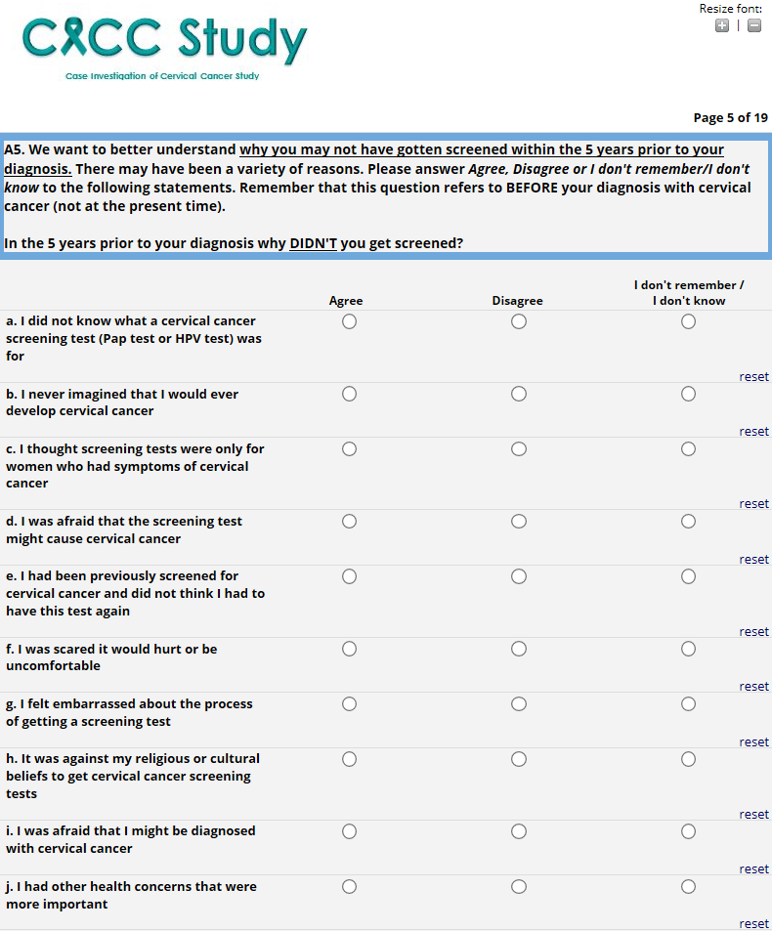Choose Agree for never imagined statement
This screenshot has height=931, width=772.
pos(349,394)
